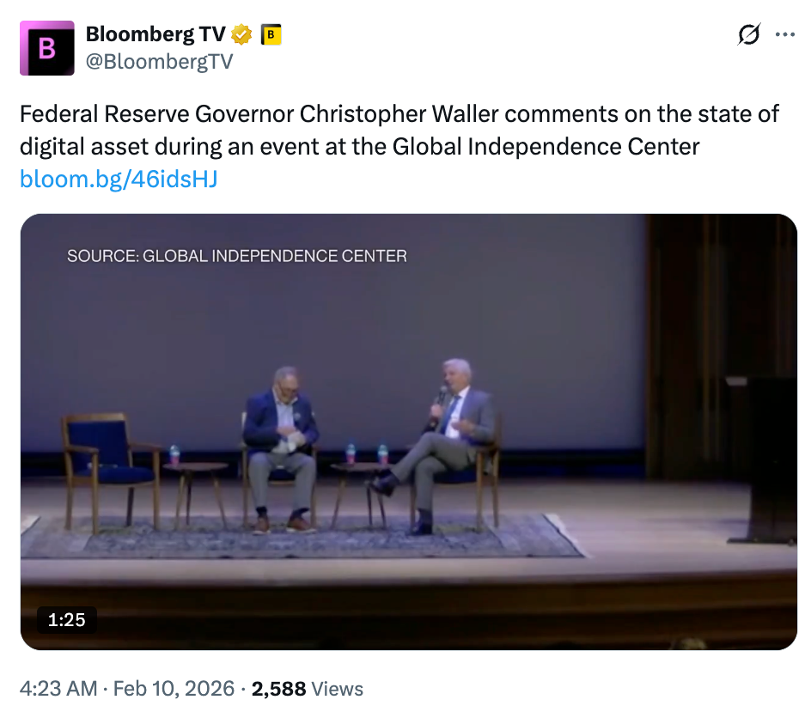This screenshot has height=718, width=811.
Task: Click the gold verified checkmark badge
Action: tap(242, 34)
